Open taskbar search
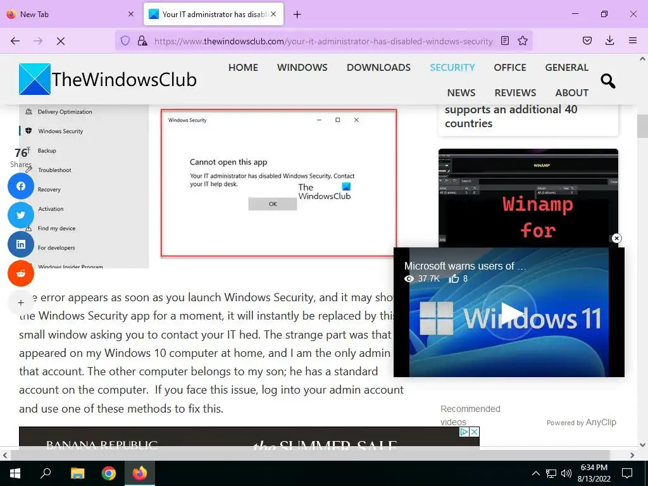This screenshot has width=648, height=486. coord(46,473)
